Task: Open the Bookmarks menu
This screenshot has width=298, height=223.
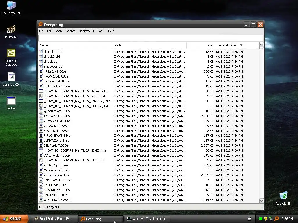Action: click(86, 31)
